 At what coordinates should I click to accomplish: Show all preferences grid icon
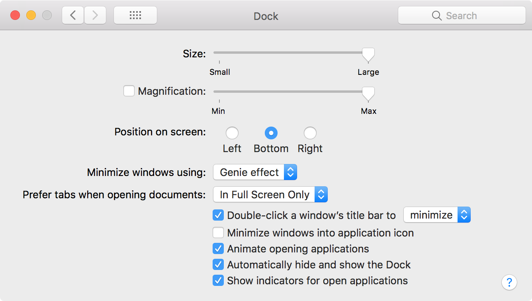pyautogui.click(x=135, y=16)
